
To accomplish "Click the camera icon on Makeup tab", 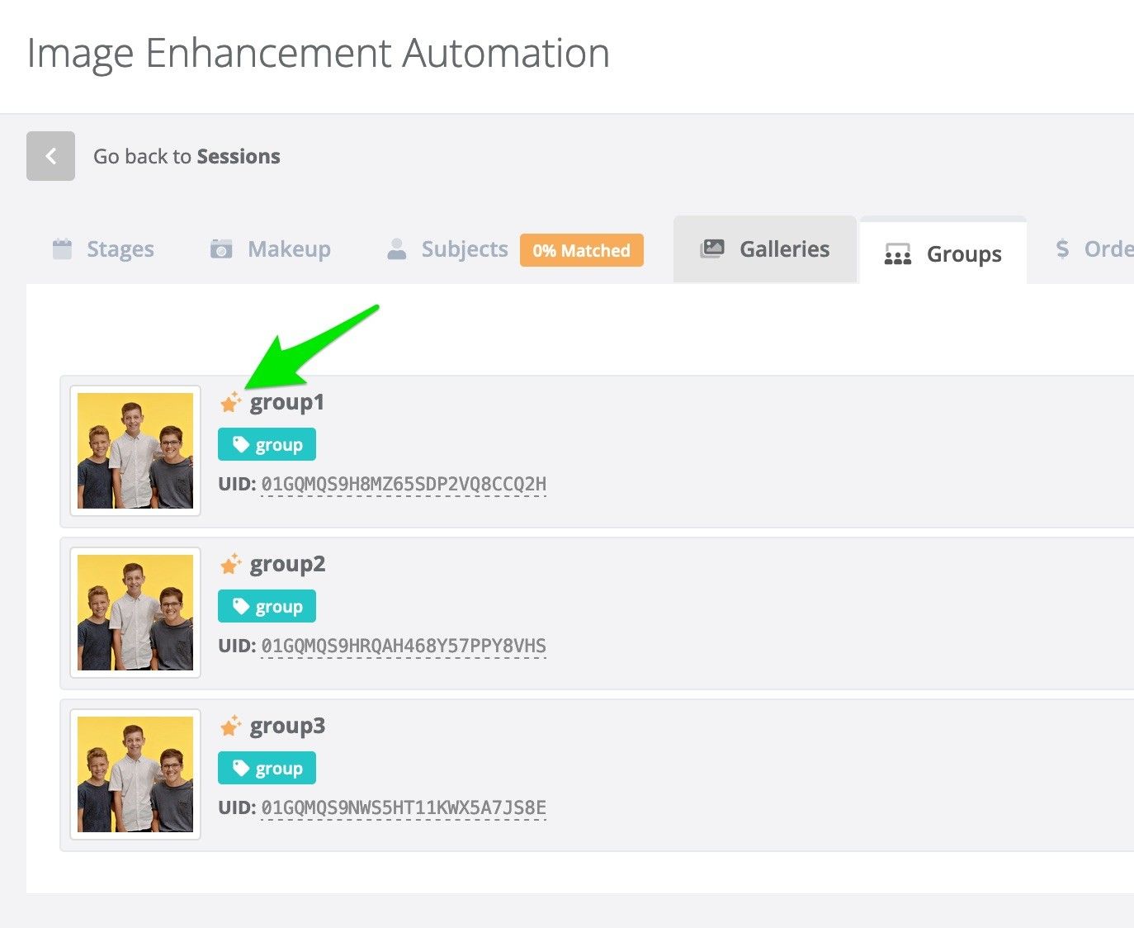I will [x=221, y=249].
